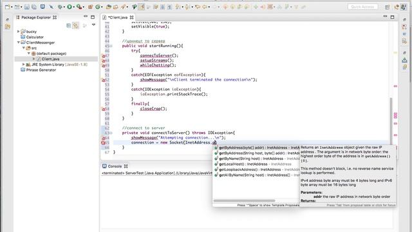The height and width of the screenshot is (232, 412).
Task: Close the *Client.java editor tab
Action: [131, 17]
